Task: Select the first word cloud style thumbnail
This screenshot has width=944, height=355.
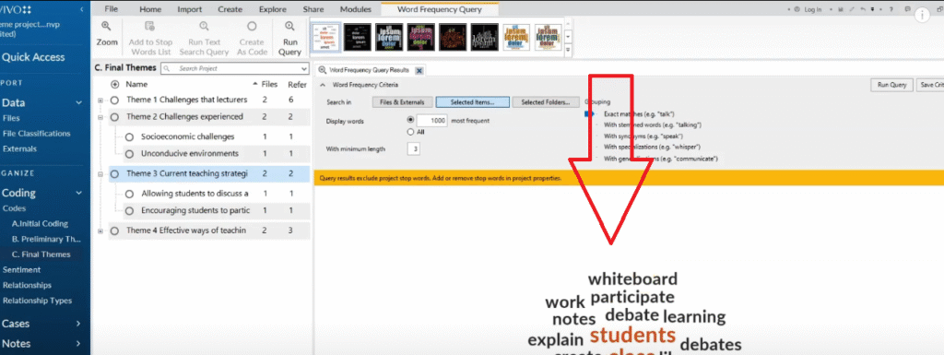Action: click(325, 37)
